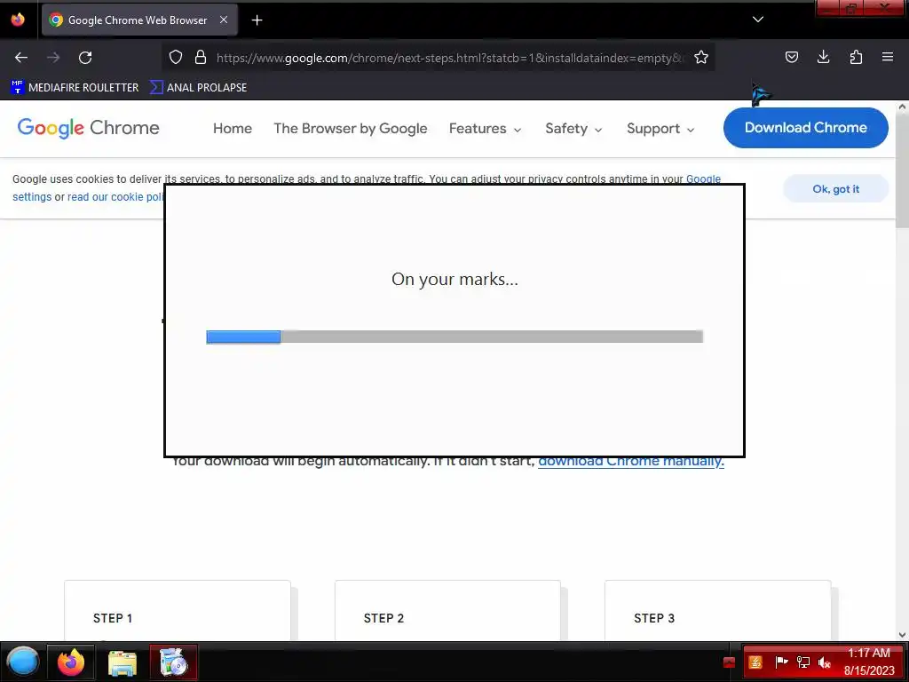
Task: Go back to the previous page
Action: click(x=21, y=58)
